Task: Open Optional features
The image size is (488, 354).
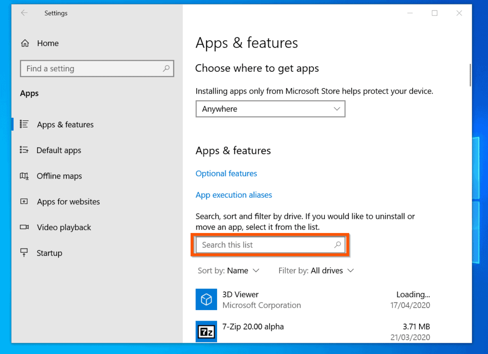Action: coord(226,174)
